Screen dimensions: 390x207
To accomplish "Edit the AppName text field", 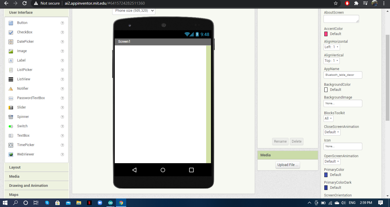I will (343, 75).
